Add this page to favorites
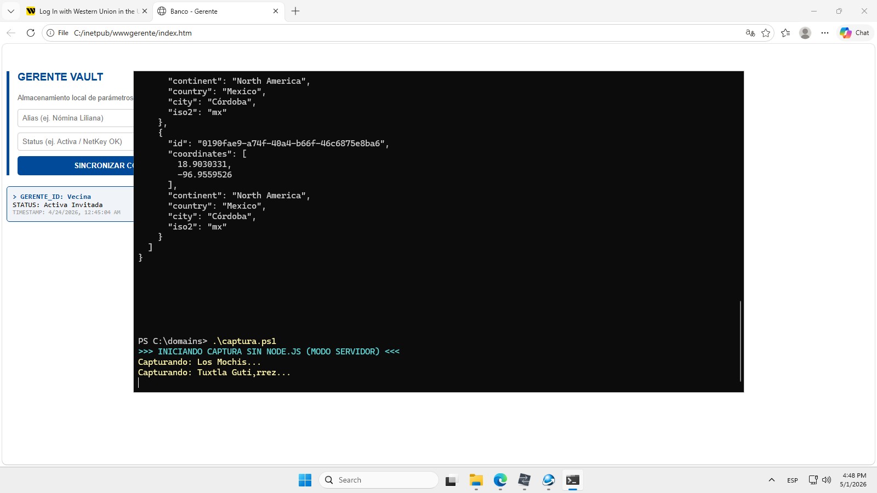 click(x=766, y=33)
